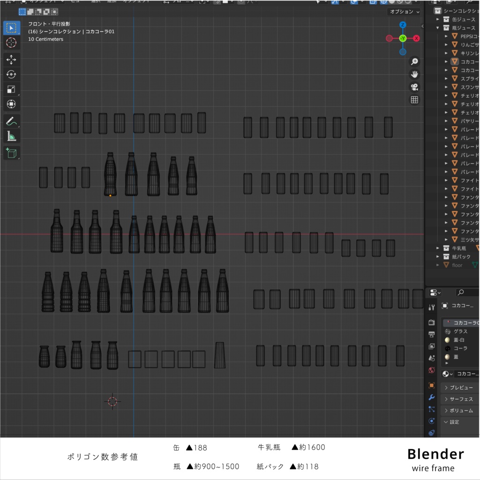Open Render properties tab in Properties panel
Viewport: 480px width, 480px height.
(431, 322)
